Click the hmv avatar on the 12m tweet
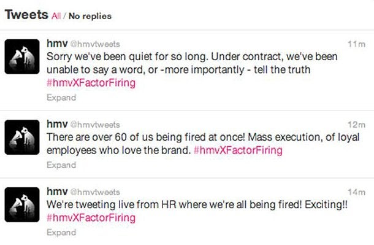The image size is (374, 245). 22,137
